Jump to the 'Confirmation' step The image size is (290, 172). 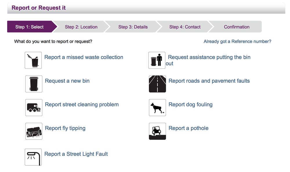tap(237, 27)
